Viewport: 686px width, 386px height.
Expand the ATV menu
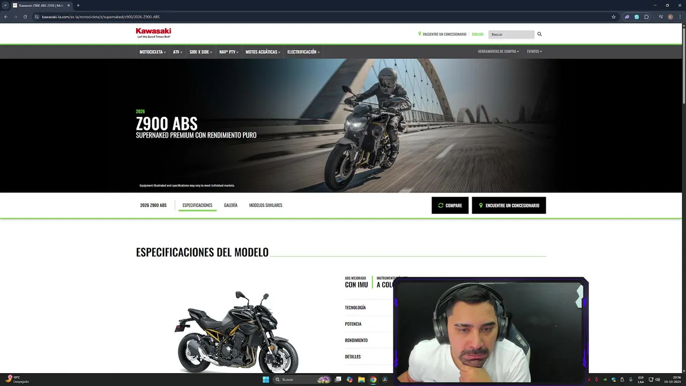[177, 52]
